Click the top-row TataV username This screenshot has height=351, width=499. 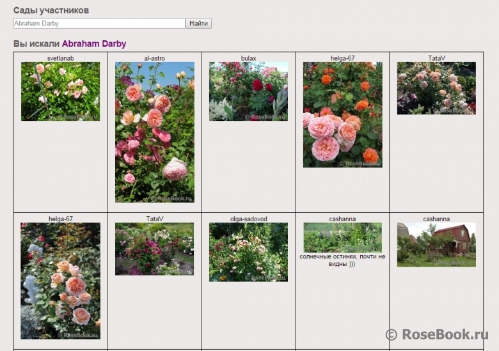click(436, 58)
